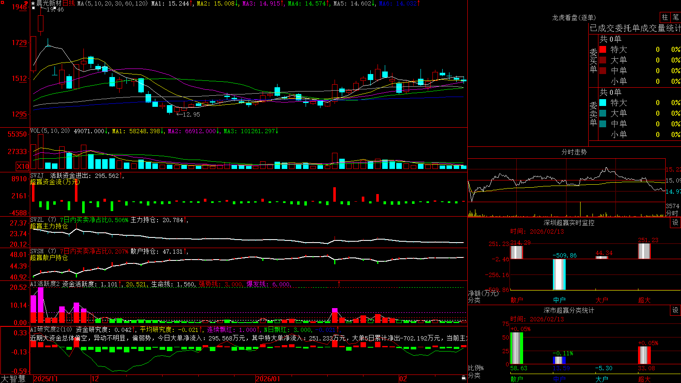Click the red question mark icon near price axis

click(x=26, y=3)
